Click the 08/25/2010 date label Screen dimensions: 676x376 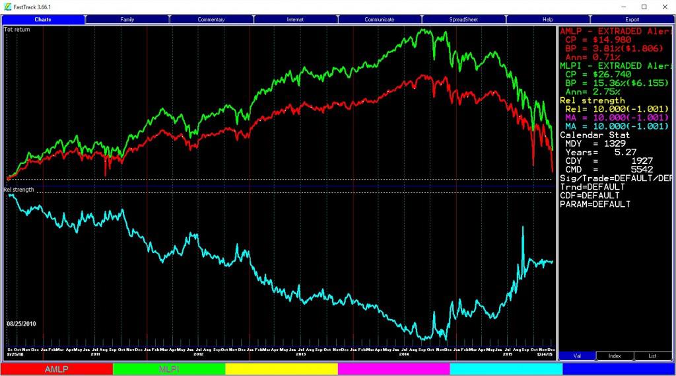pyautogui.click(x=22, y=324)
